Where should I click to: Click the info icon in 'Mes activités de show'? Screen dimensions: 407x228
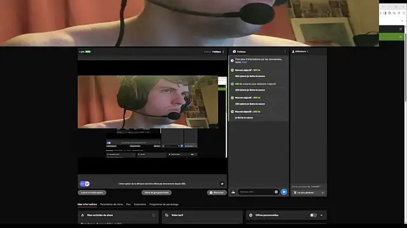point(154,215)
